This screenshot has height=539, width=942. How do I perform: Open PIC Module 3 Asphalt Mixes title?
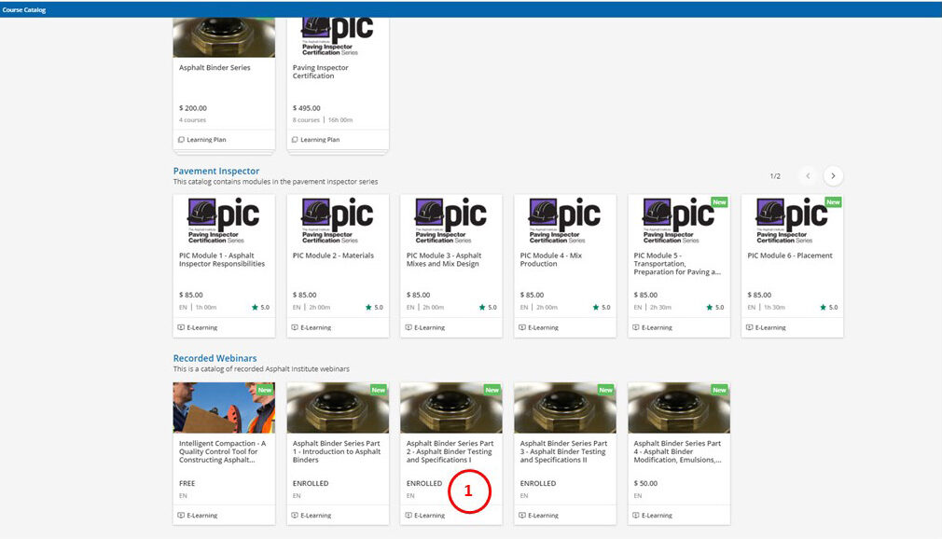(x=444, y=259)
